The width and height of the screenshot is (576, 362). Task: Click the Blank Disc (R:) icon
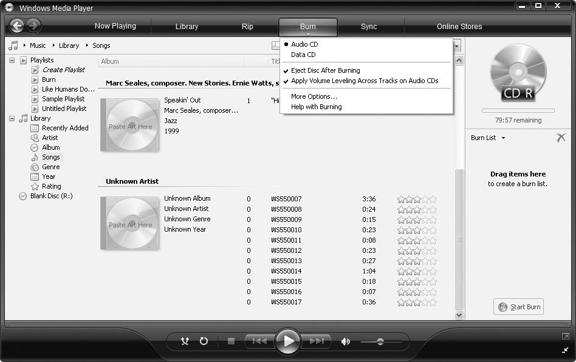coord(22,196)
